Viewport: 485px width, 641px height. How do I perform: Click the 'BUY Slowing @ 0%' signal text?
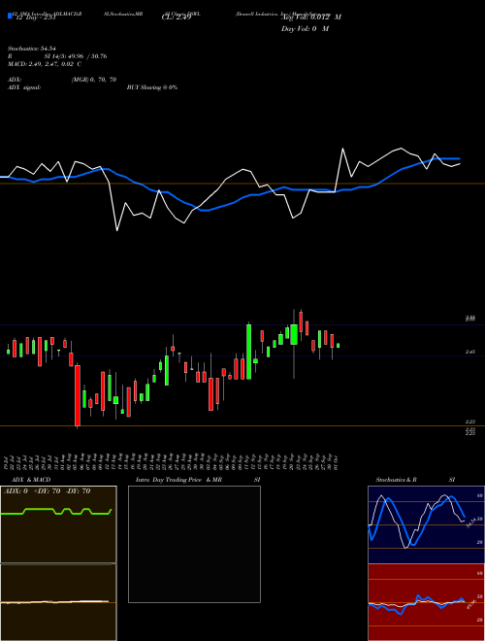pos(152,87)
